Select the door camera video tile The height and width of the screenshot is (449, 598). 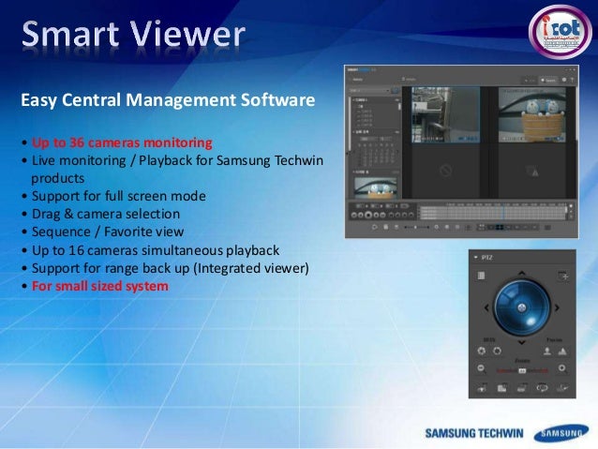tap(445, 114)
